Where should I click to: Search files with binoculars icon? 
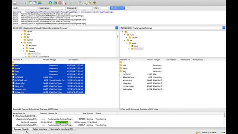click(94, 3)
